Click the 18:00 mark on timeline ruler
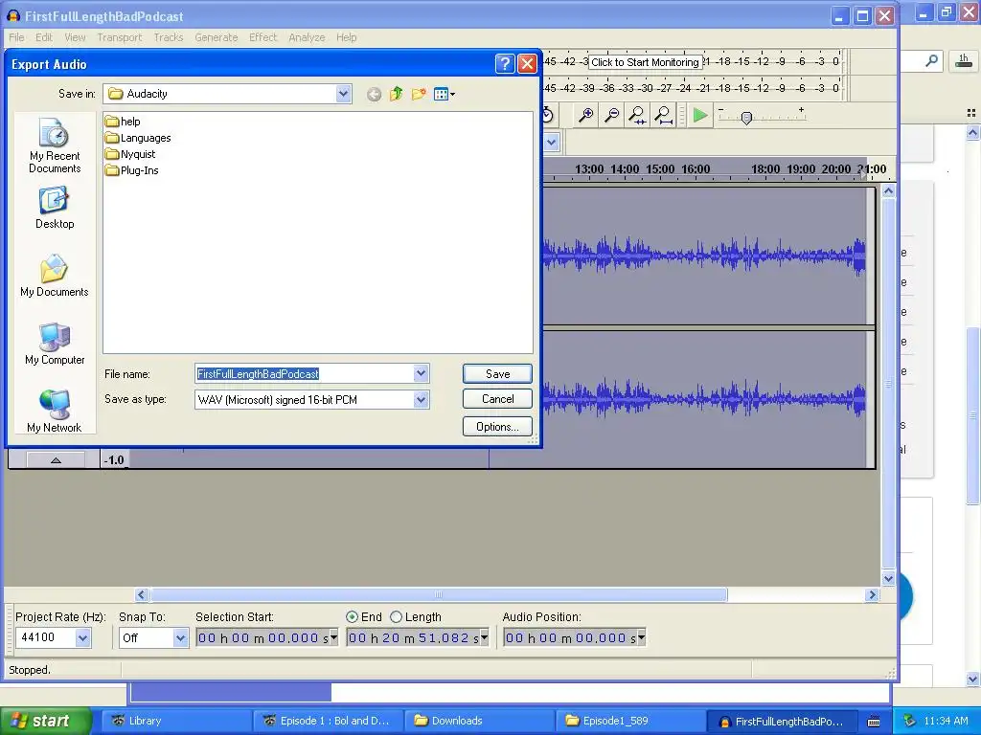Screen dimensions: 981x735 click(x=765, y=169)
